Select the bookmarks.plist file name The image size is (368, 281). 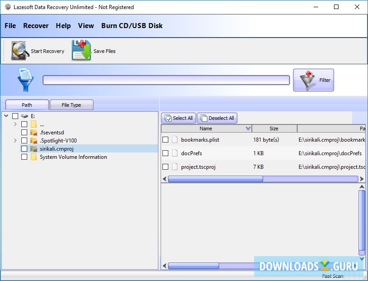tap(200, 140)
